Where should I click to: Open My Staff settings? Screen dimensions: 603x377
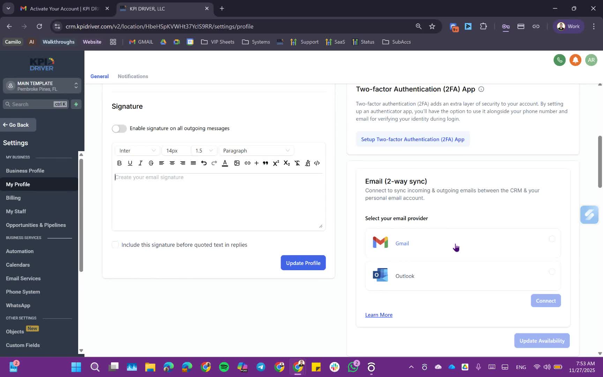point(16,211)
